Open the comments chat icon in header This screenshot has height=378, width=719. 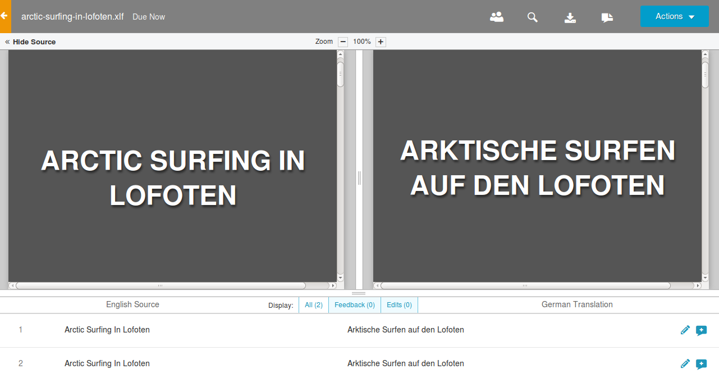click(x=607, y=17)
